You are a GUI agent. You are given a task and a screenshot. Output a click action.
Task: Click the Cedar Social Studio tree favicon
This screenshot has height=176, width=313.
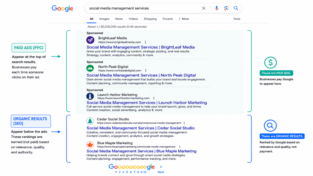click(90, 121)
